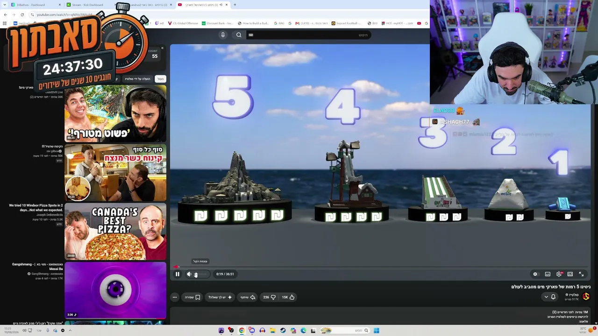Open the BLU bookmark

coord(373,23)
